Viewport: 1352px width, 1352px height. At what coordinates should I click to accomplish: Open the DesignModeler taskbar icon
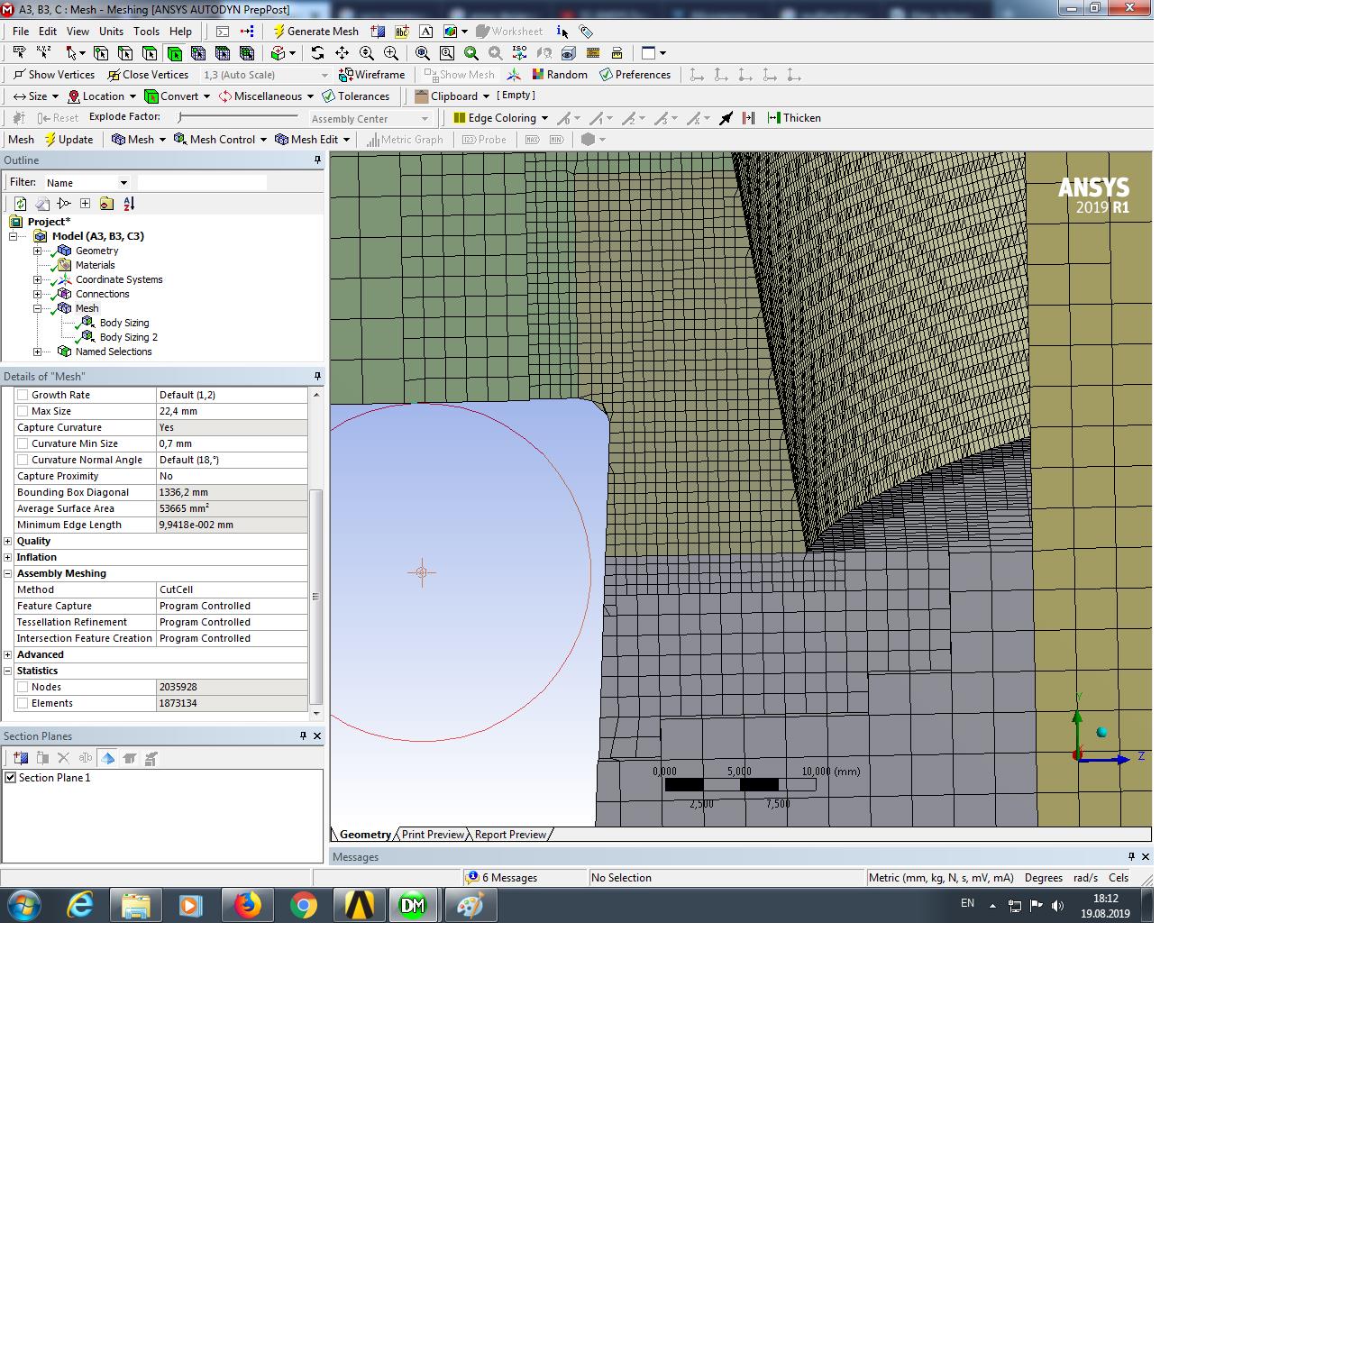pos(414,905)
